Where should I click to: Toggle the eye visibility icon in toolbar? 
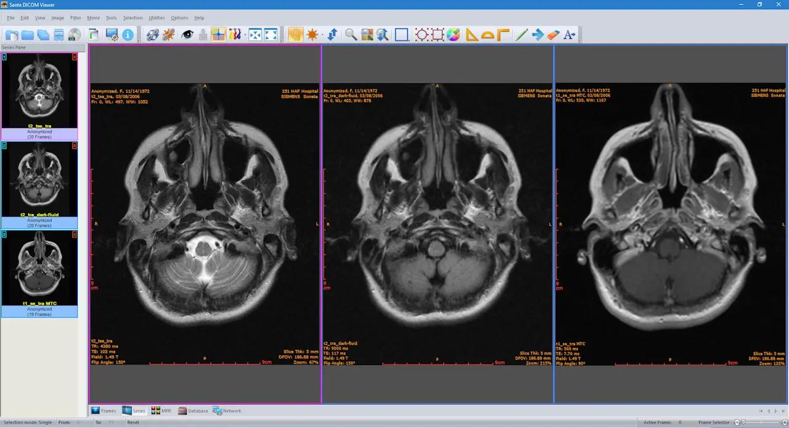(187, 35)
